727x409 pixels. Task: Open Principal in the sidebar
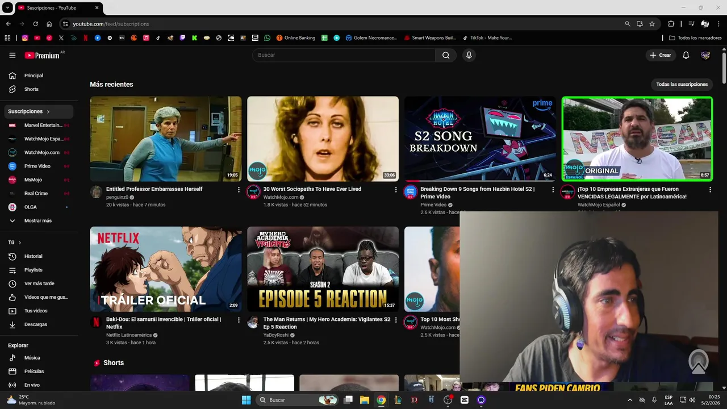click(x=39, y=76)
